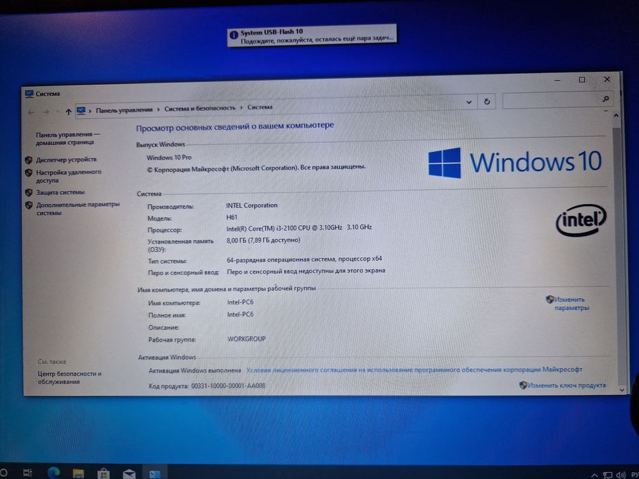Click the System USB-Flash 10 notification
This screenshot has height=479, width=639.
point(312,36)
